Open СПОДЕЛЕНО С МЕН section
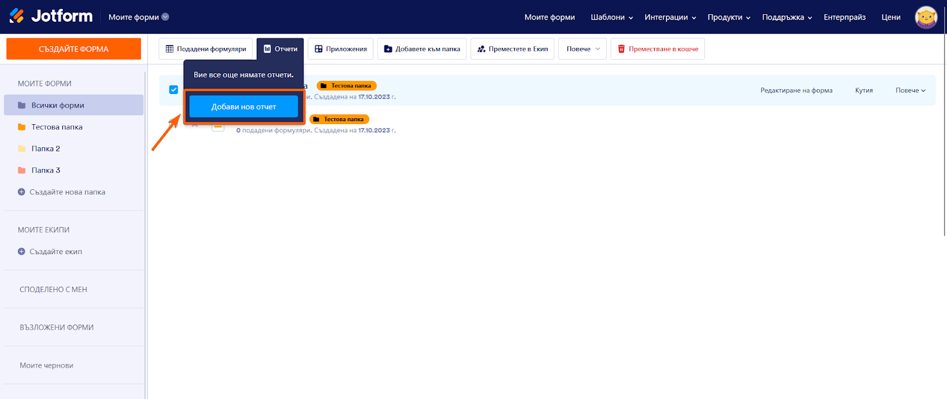 (x=53, y=290)
